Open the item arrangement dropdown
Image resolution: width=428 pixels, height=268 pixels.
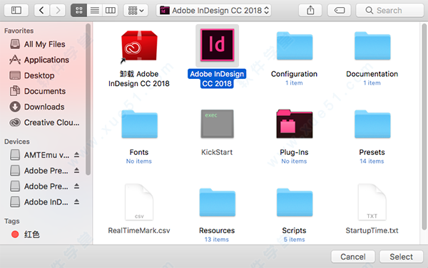click(x=136, y=11)
